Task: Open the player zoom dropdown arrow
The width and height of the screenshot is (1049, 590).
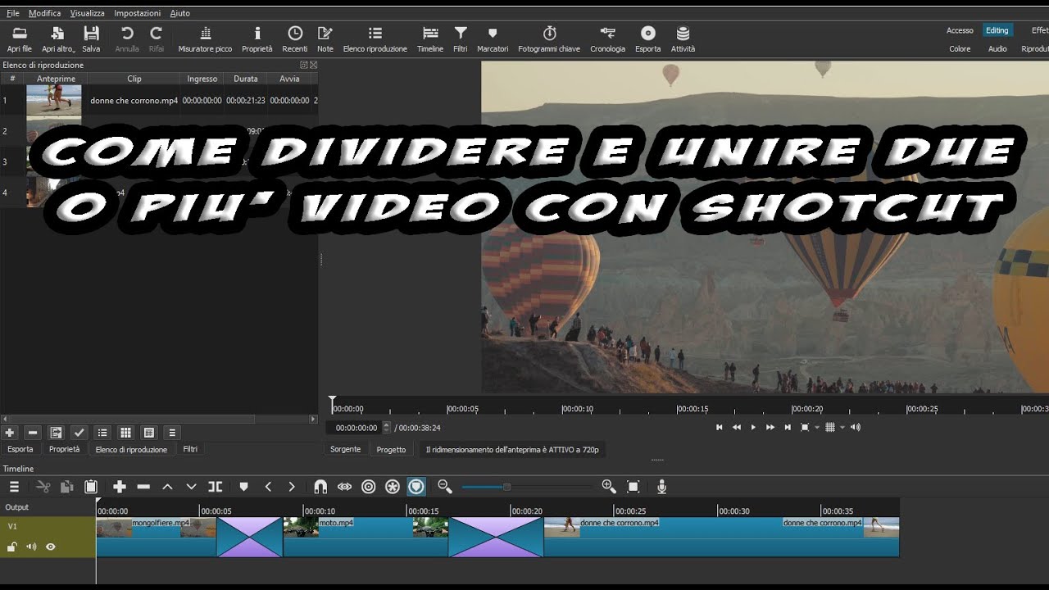Action: coord(817,427)
